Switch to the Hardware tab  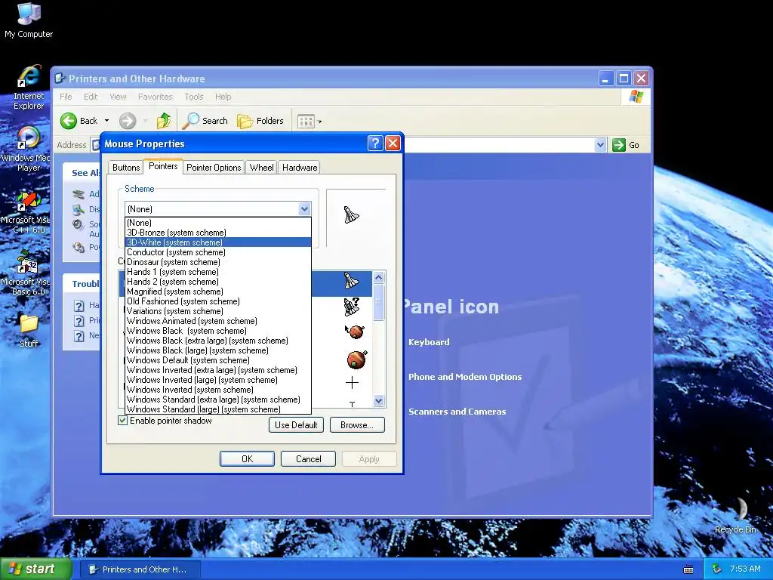(299, 168)
